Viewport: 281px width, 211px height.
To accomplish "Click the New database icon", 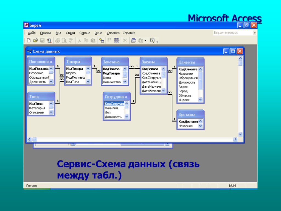I will (29, 41).
